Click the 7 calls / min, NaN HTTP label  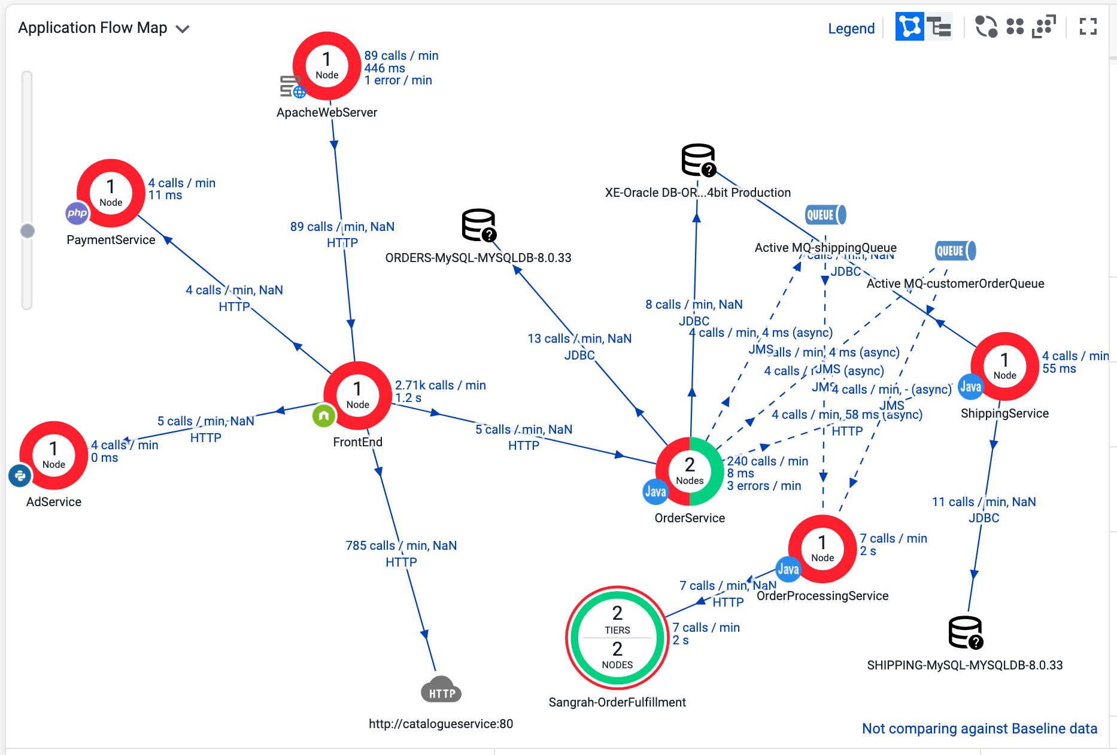(728, 594)
